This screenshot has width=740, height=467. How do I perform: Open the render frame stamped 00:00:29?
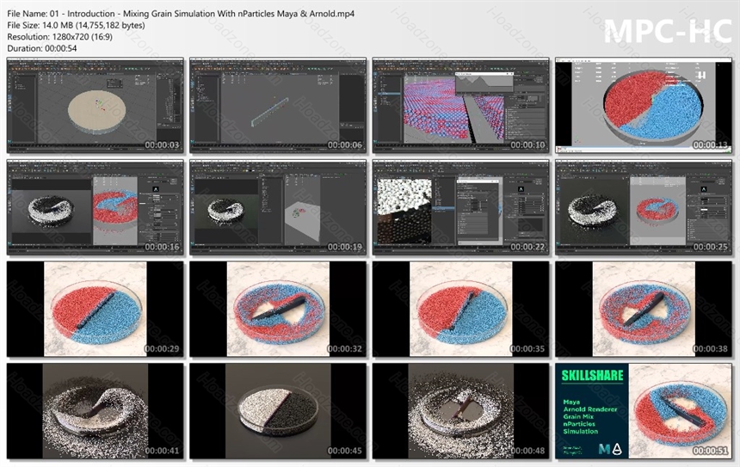(96, 310)
